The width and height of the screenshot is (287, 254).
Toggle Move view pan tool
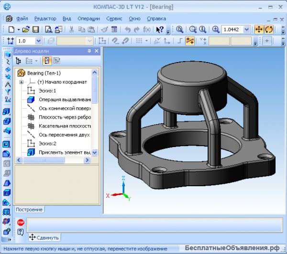pyautogui.click(x=259, y=29)
